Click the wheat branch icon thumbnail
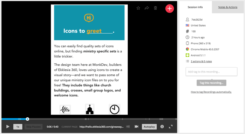 point(65,110)
